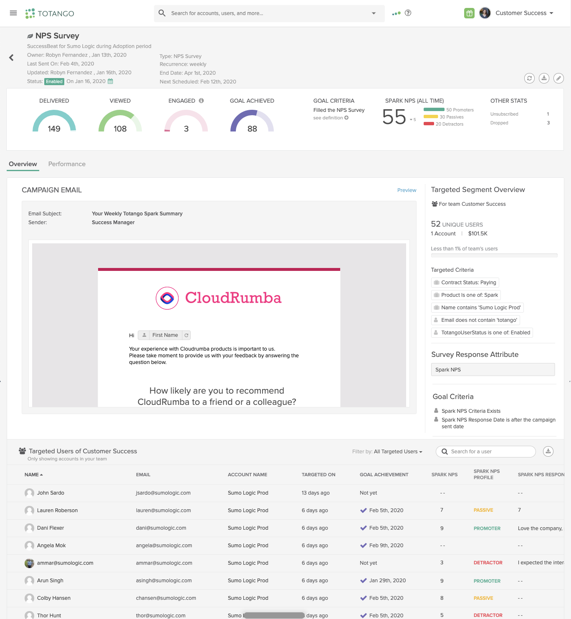Click the Viewed gauge showing 108
The image size is (571, 619).
click(x=120, y=121)
